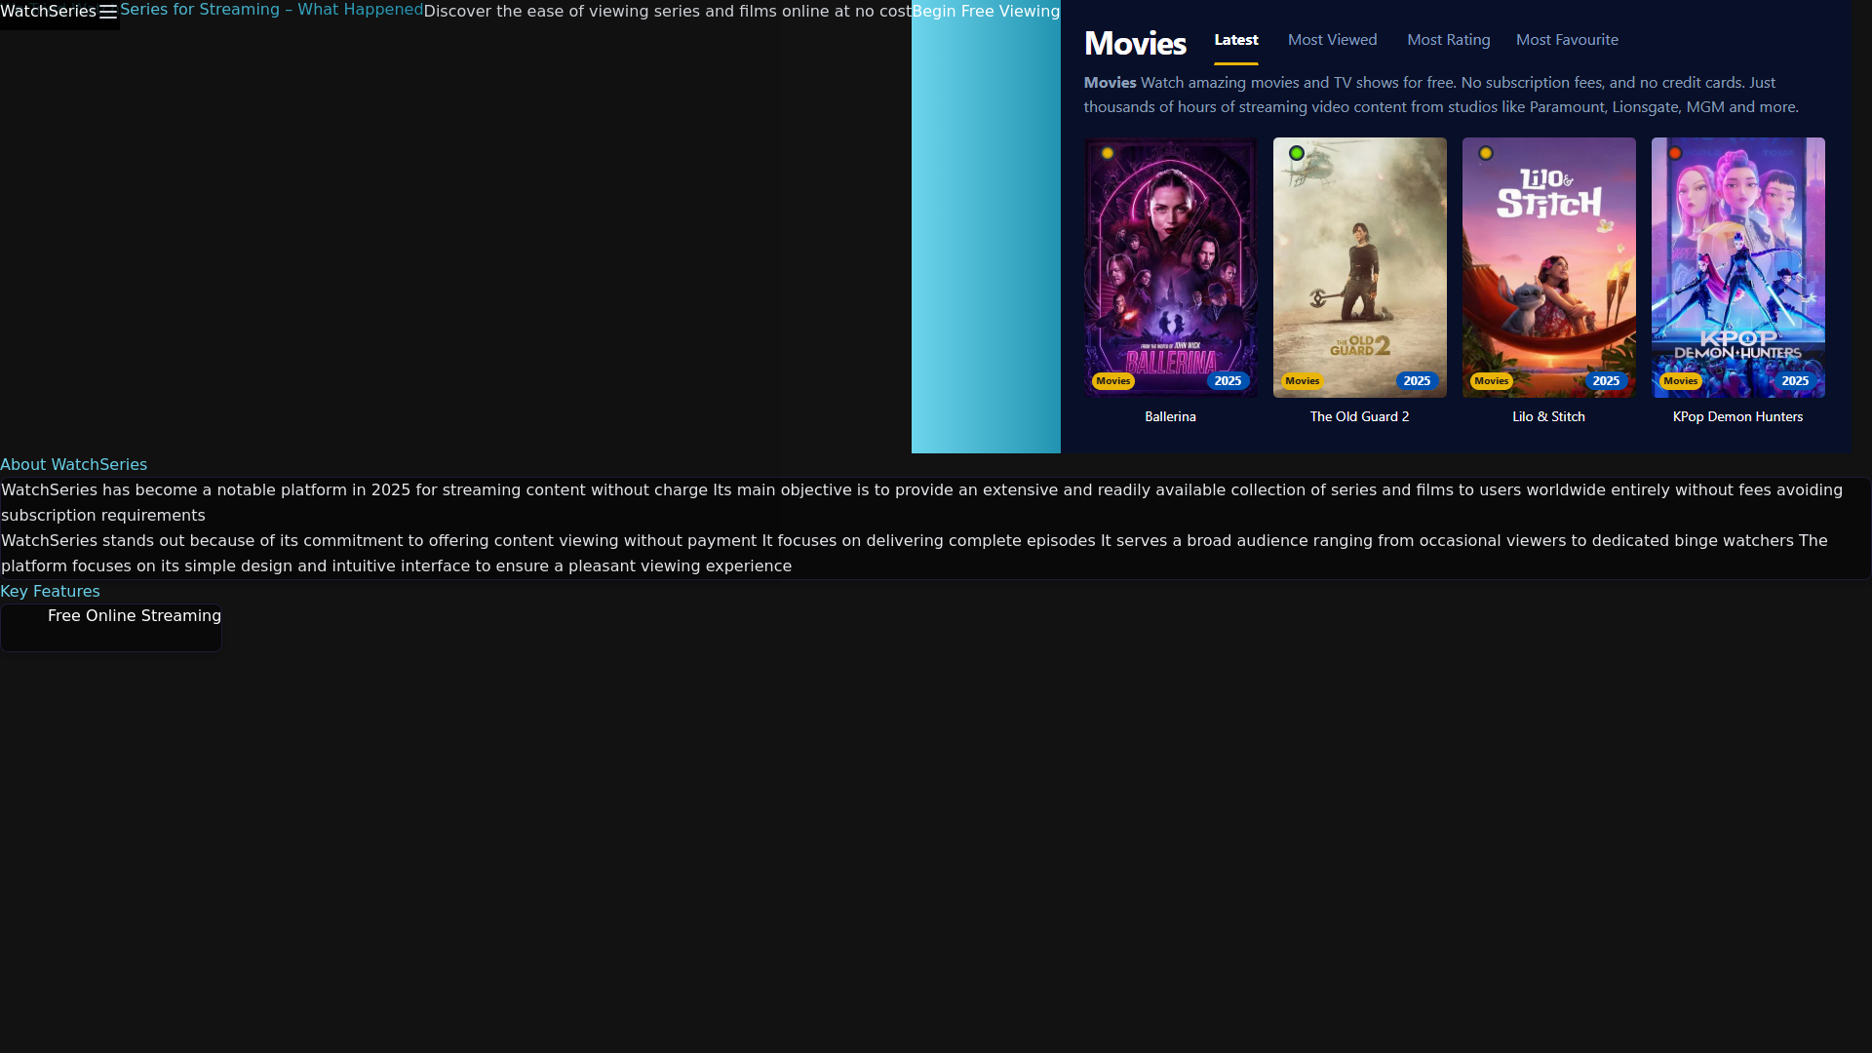Switch to the Most Favourite tab
Image resolution: width=1872 pixels, height=1053 pixels.
(x=1567, y=40)
